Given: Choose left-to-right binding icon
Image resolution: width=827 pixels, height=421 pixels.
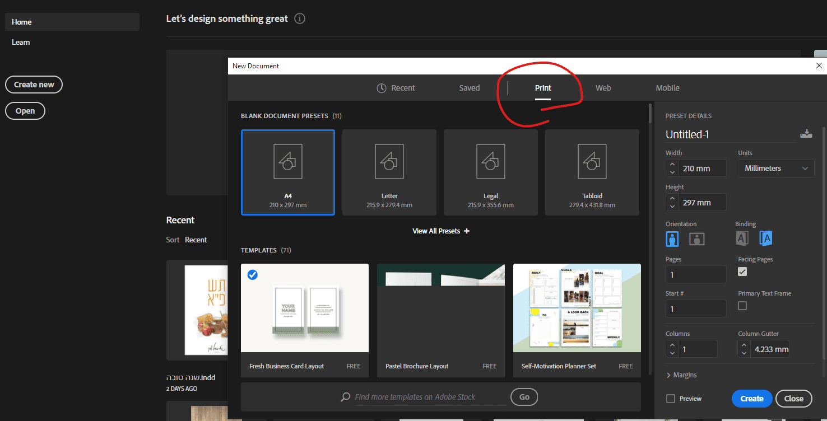Looking at the screenshot, I should [742, 238].
